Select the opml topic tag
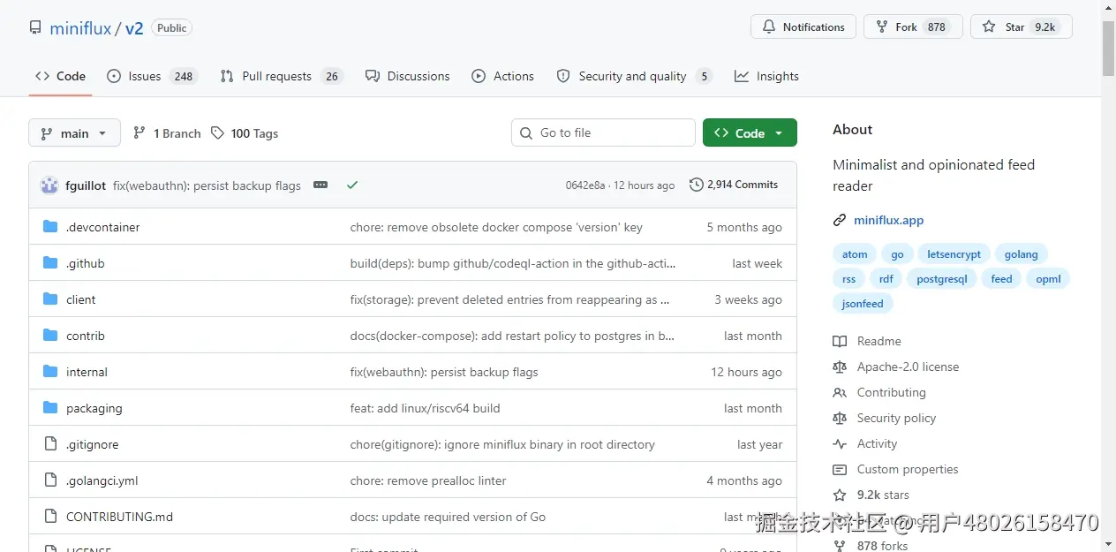 click(1048, 279)
